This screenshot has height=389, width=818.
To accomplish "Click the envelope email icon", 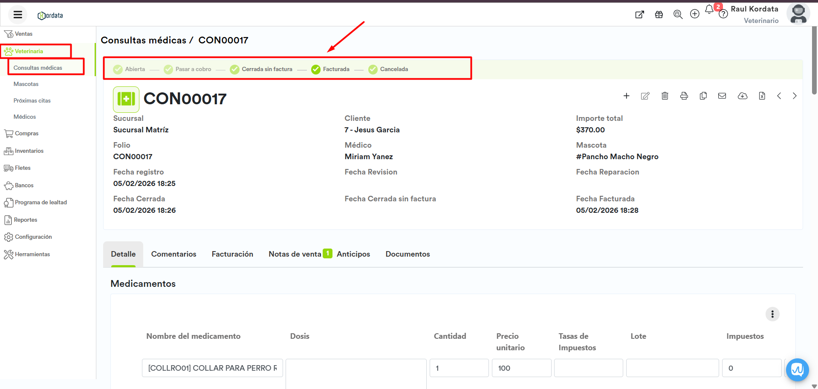I will [722, 96].
